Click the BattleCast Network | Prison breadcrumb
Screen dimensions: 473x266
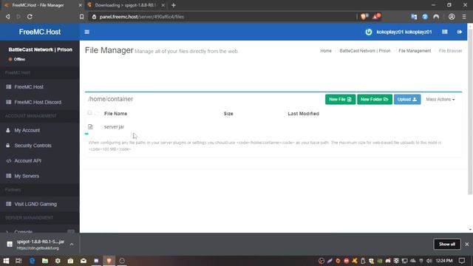tap(364, 51)
